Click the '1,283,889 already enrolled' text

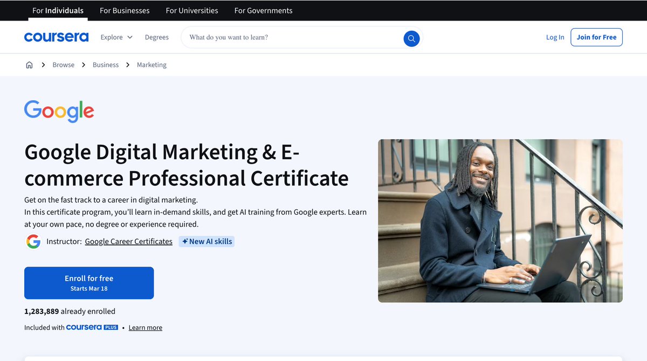coord(70,311)
